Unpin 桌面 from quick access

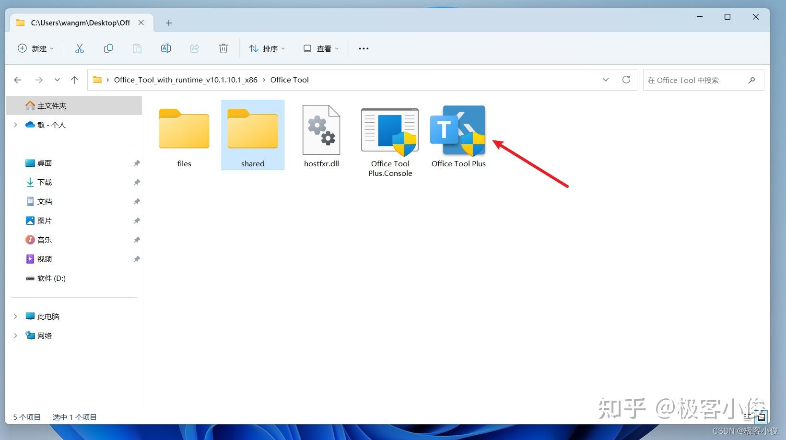(136, 163)
